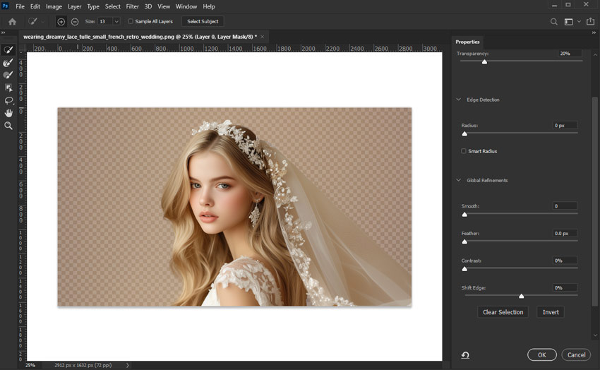Open the Layer menu
The height and width of the screenshot is (370, 600).
[x=75, y=6]
